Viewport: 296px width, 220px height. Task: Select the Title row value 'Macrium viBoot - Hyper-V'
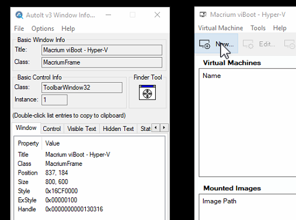click(78, 155)
